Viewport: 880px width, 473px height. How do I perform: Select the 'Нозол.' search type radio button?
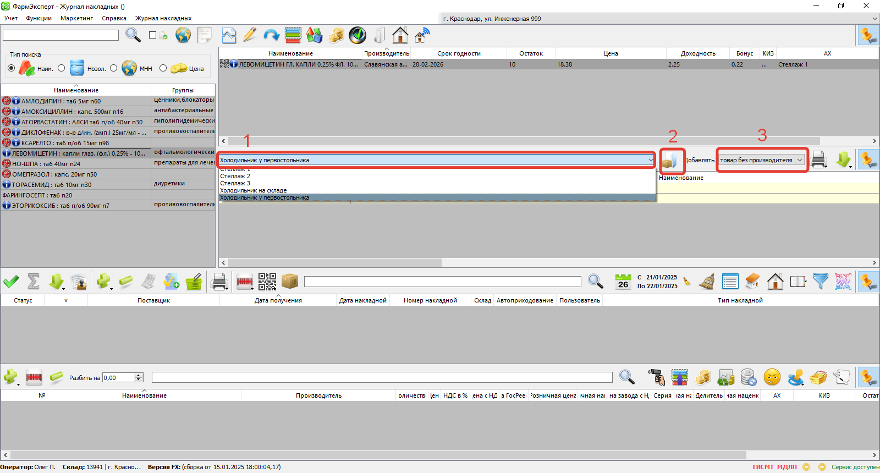point(62,68)
